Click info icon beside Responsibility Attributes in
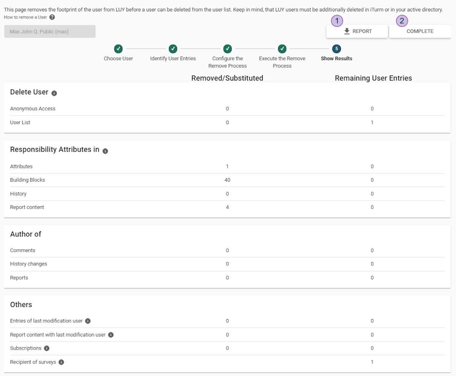 click(x=105, y=151)
